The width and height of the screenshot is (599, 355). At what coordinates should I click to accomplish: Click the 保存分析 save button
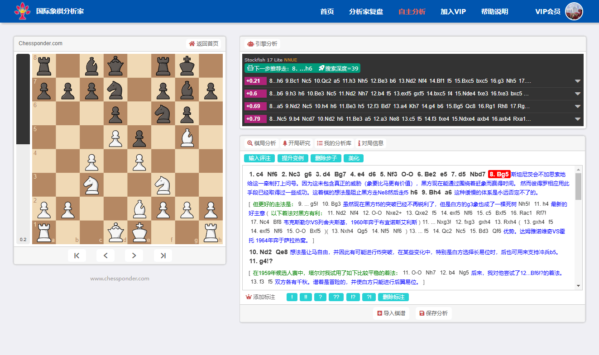click(x=434, y=313)
